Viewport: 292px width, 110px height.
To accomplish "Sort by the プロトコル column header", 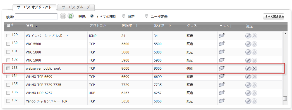I will (x=98, y=25).
